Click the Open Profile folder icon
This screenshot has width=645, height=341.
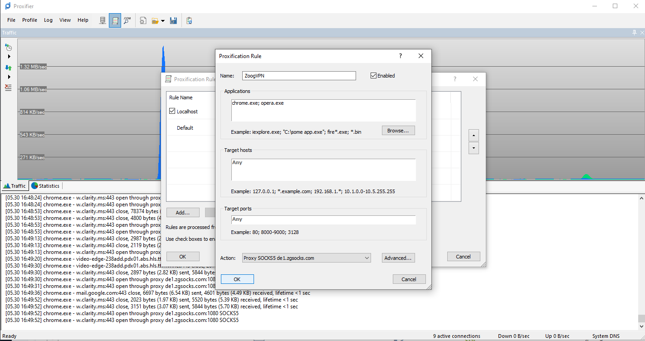coord(155,20)
